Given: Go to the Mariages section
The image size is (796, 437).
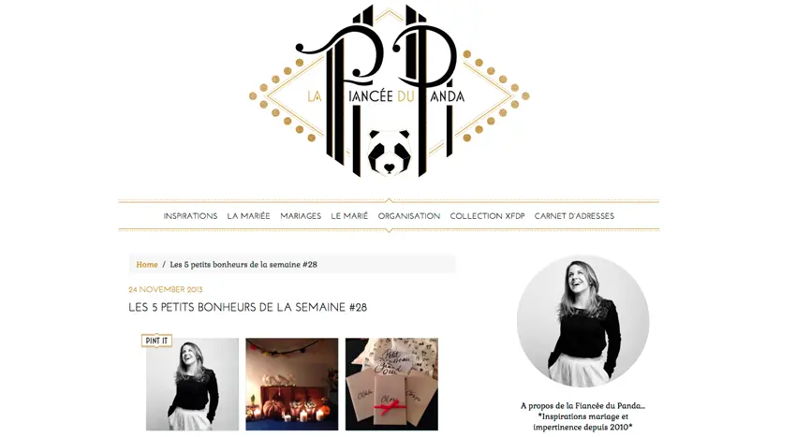Looking at the screenshot, I should tap(301, 216).
